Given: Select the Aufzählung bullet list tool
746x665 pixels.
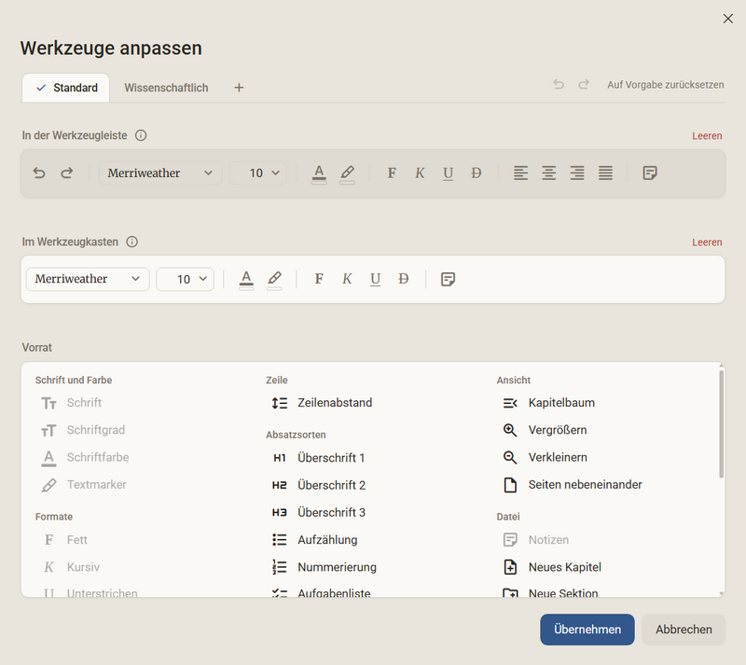Looking at the screenshot, I should (314, 540).
